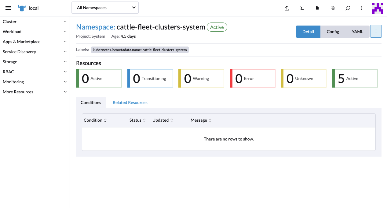The height and width of the screenshot is (208, 387).
Task: Download the KubeConfig file icon
Action: 317,8
